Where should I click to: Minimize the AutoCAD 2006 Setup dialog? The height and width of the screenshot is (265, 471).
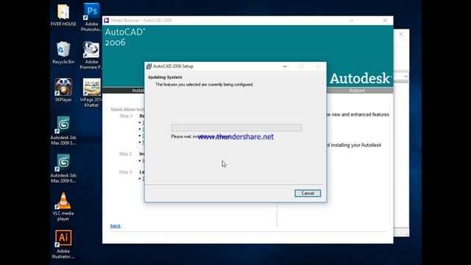pos(285,66)
